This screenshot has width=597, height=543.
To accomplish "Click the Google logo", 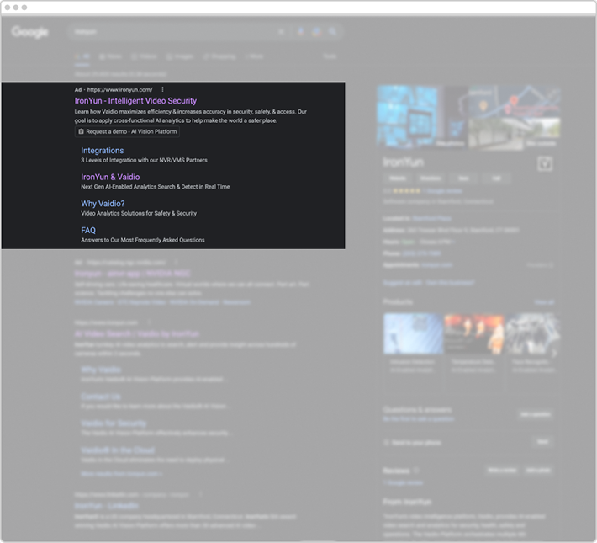I will [30, 32].
